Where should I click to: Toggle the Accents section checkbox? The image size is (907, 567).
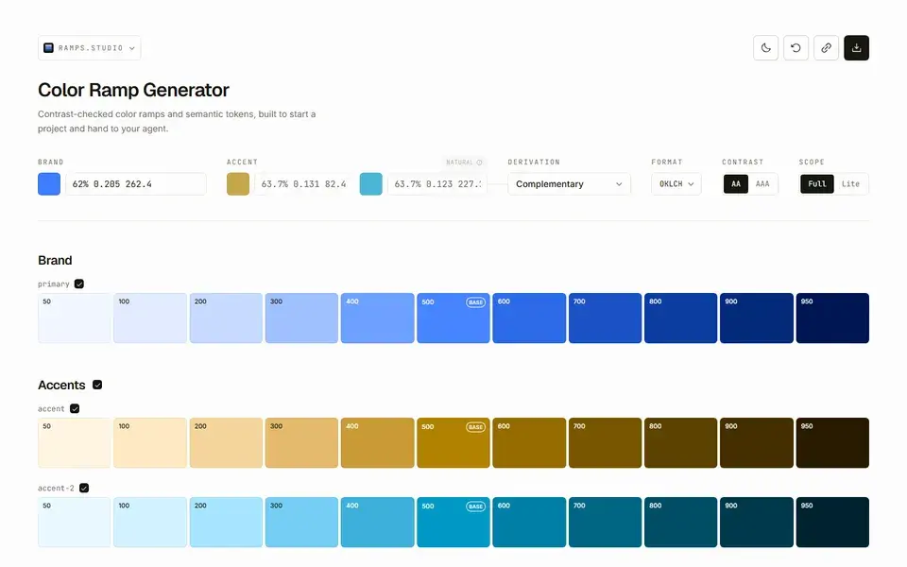pyautogui.click(x=97, y=385)
